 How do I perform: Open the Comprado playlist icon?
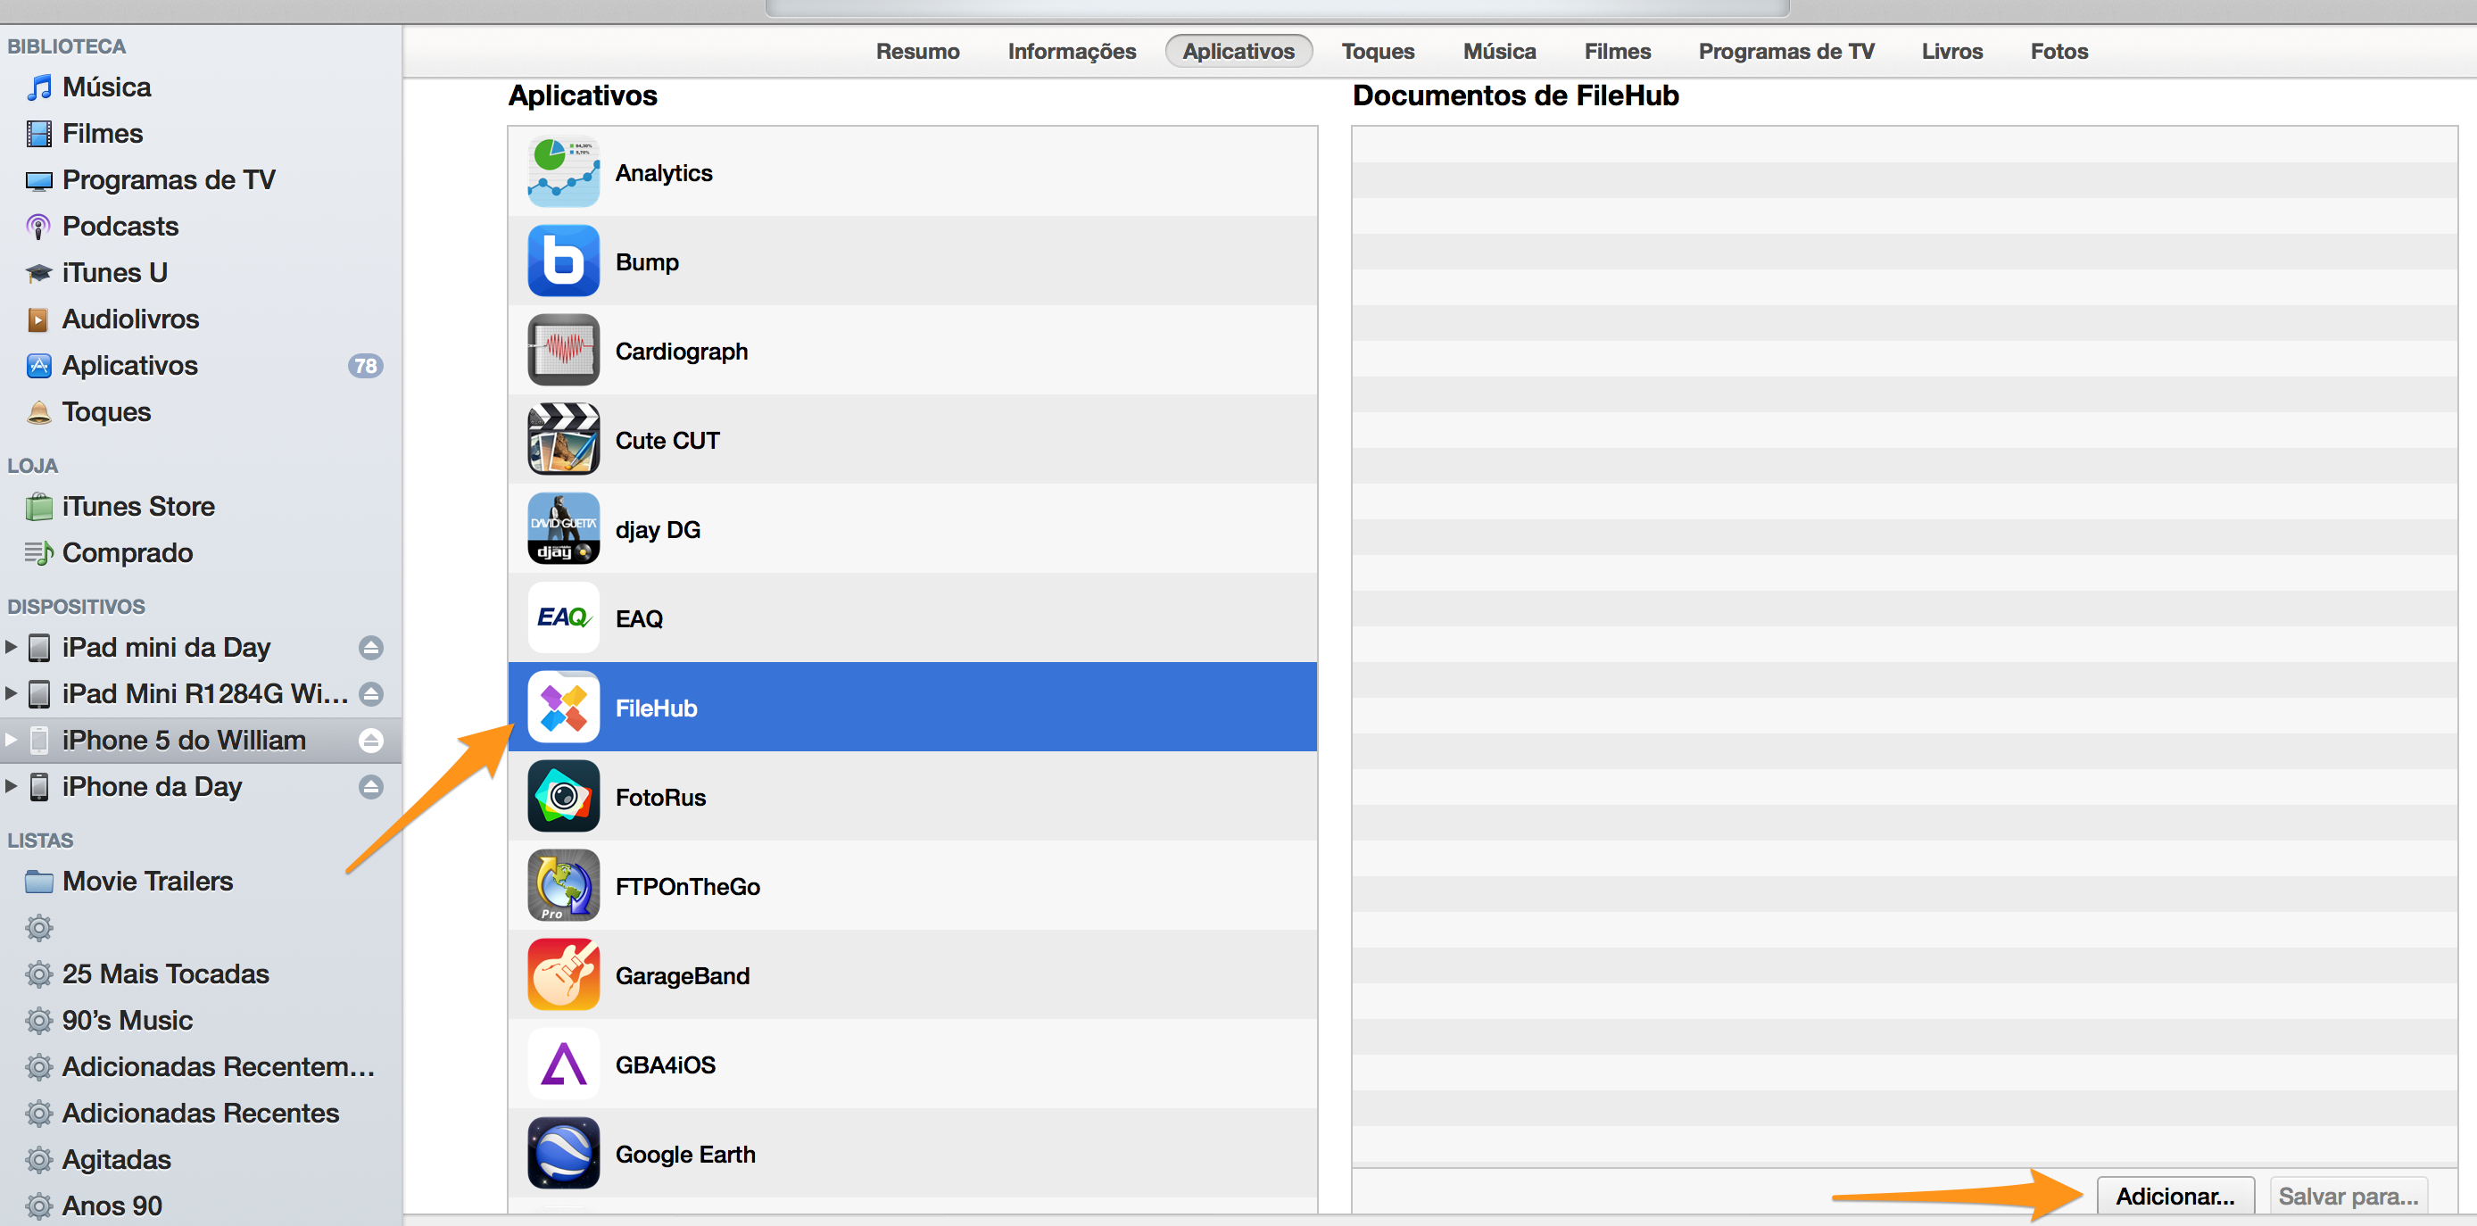tap(38, 553)
